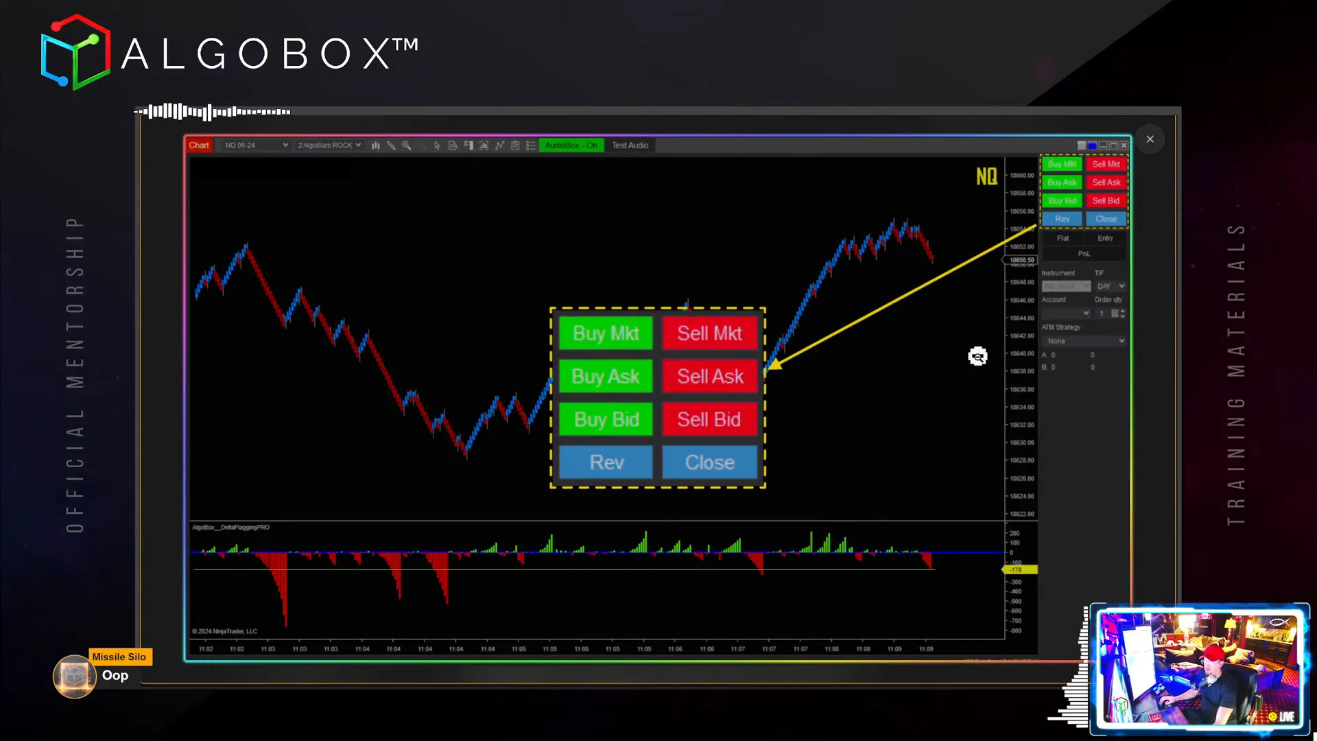Click the -178 delta value marker

[x=1019, y=569]
